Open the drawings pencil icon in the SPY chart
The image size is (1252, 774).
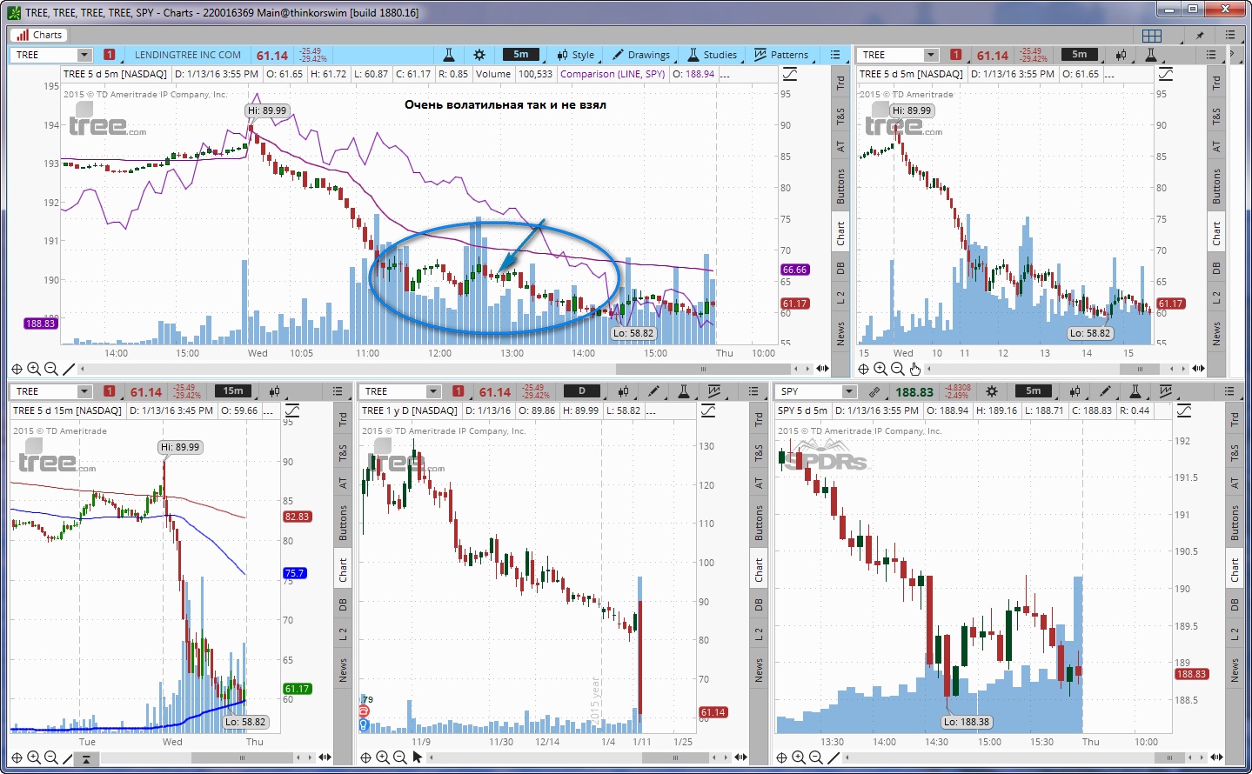pyautogui.click(x=1105, y=391)
